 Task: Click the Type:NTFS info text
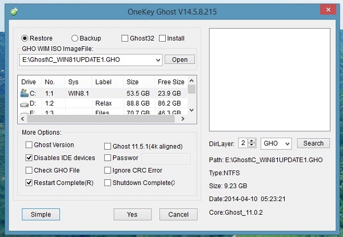[x=225, y=173]
